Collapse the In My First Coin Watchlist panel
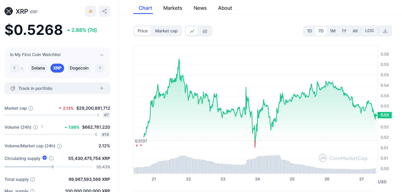 click(x=102, y=55)
